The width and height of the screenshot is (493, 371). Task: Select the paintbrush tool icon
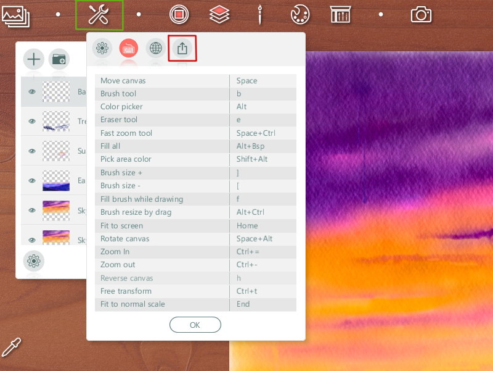259,14
